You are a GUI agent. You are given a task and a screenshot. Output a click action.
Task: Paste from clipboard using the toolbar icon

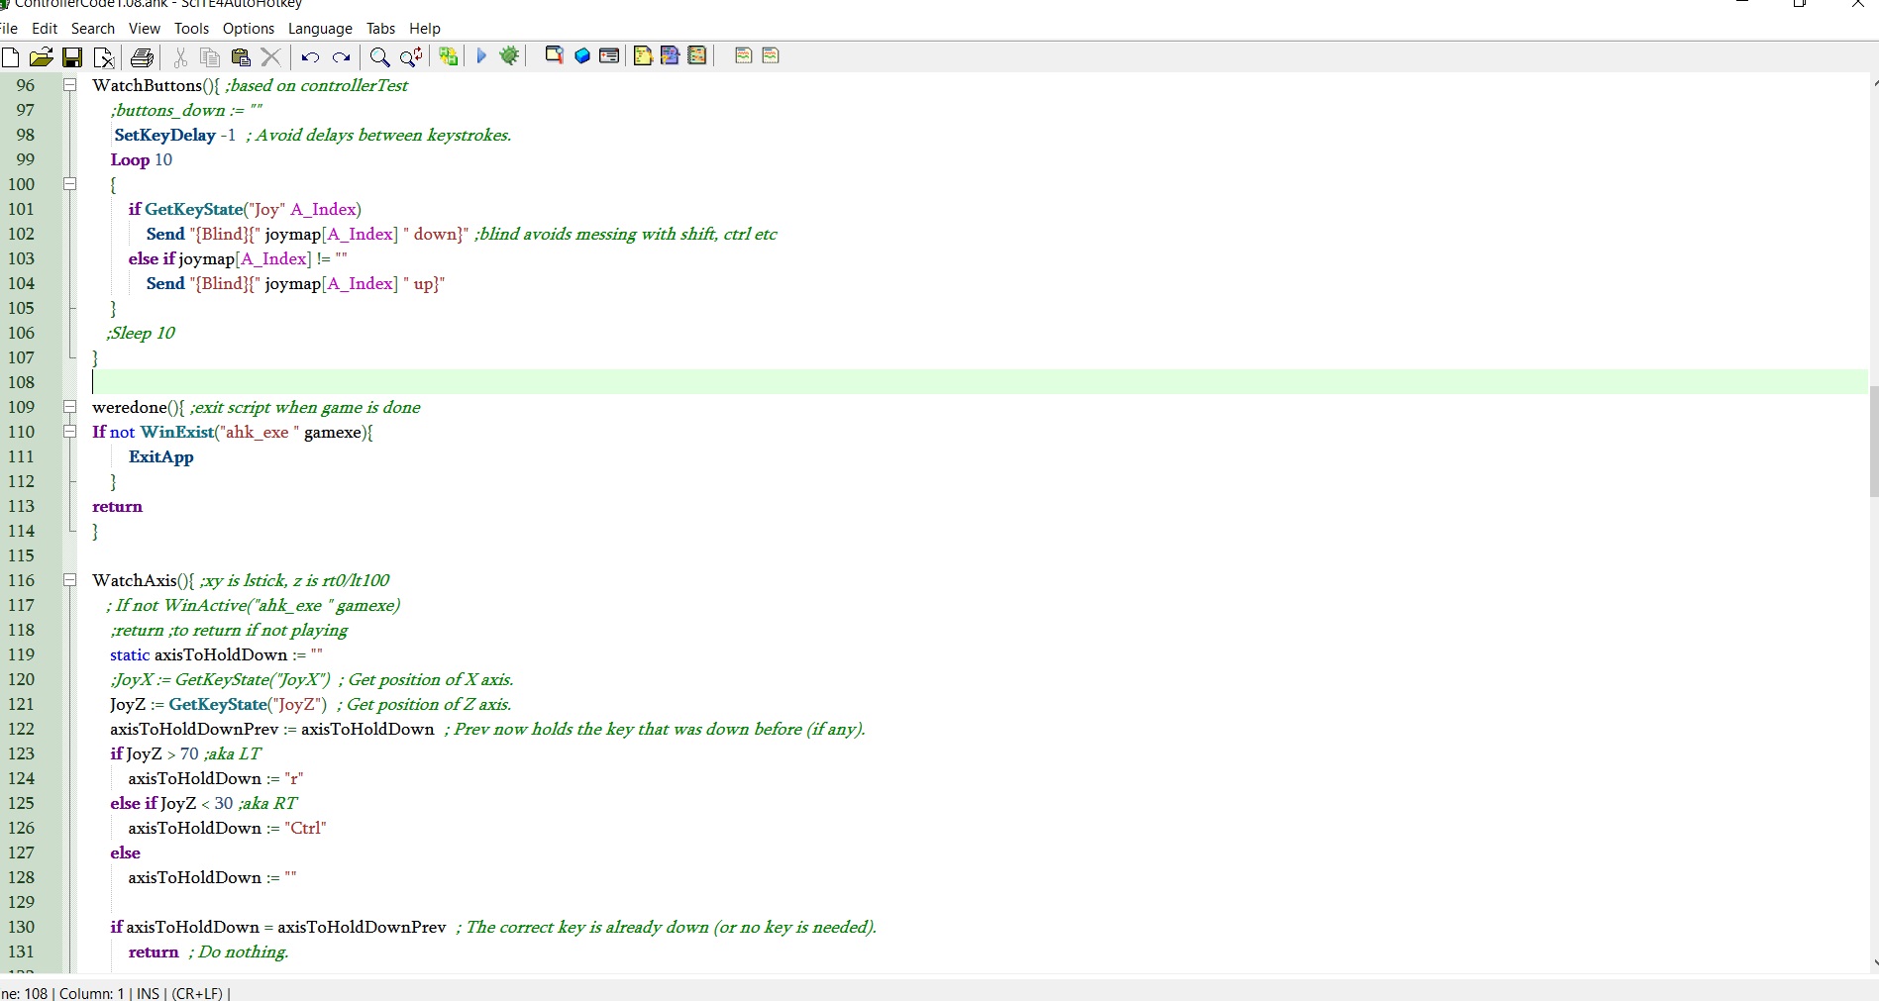241,56
